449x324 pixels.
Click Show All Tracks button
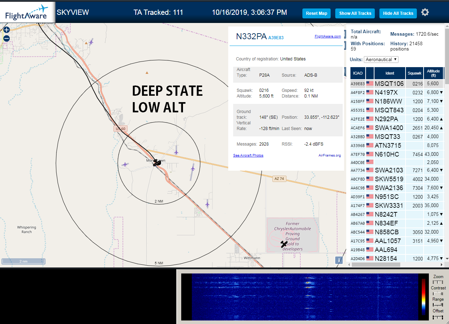(355, 13)
